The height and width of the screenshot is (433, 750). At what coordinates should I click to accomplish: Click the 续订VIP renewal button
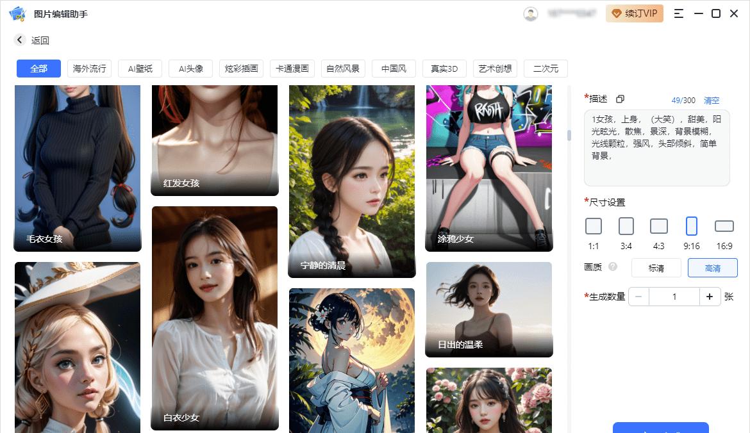coord(634,13)
